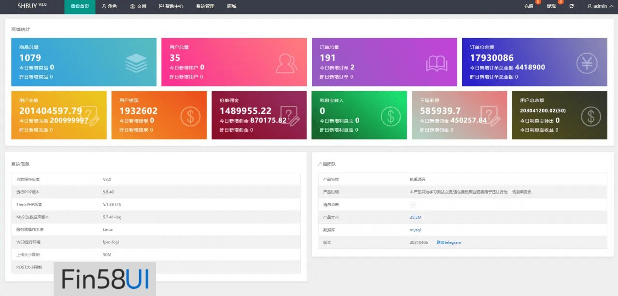Click the users icon on 用户总量 card
This screenshot has width=618, height=296.
point(286,63)
